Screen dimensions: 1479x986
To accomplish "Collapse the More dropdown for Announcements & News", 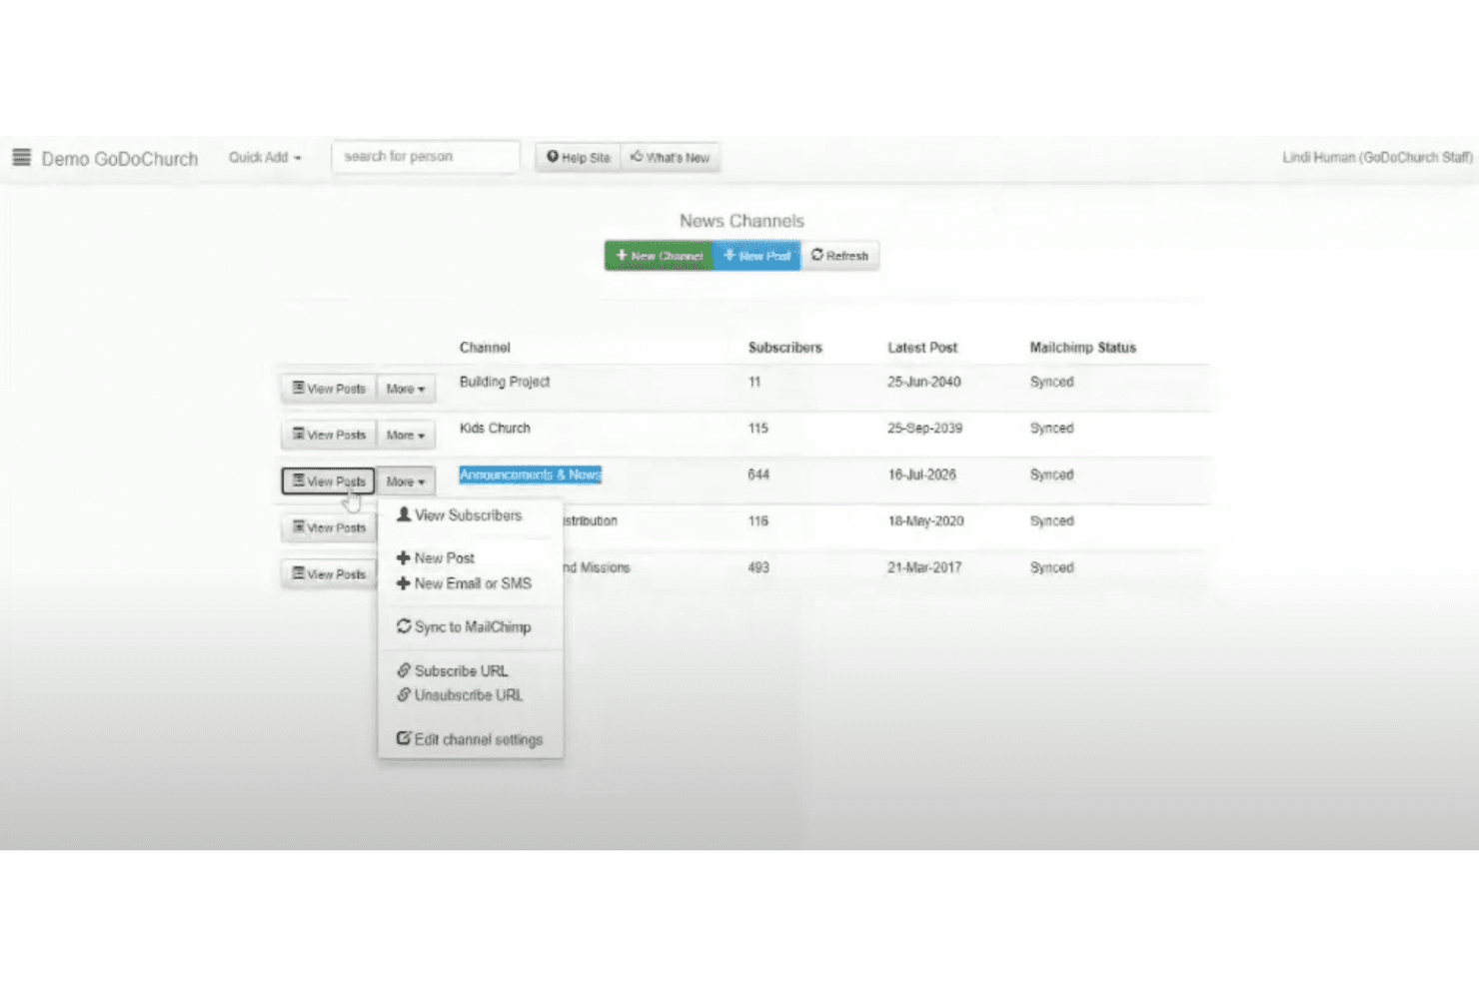I will pyautogui.click(x=406, y=482).
